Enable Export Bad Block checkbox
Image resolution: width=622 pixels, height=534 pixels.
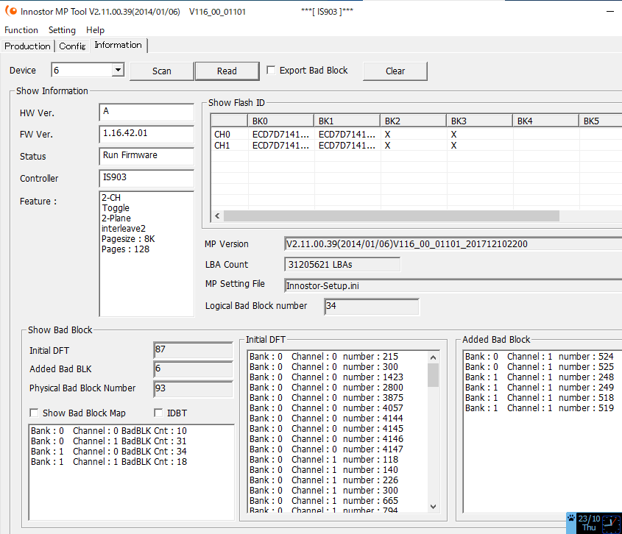(271, 70)
